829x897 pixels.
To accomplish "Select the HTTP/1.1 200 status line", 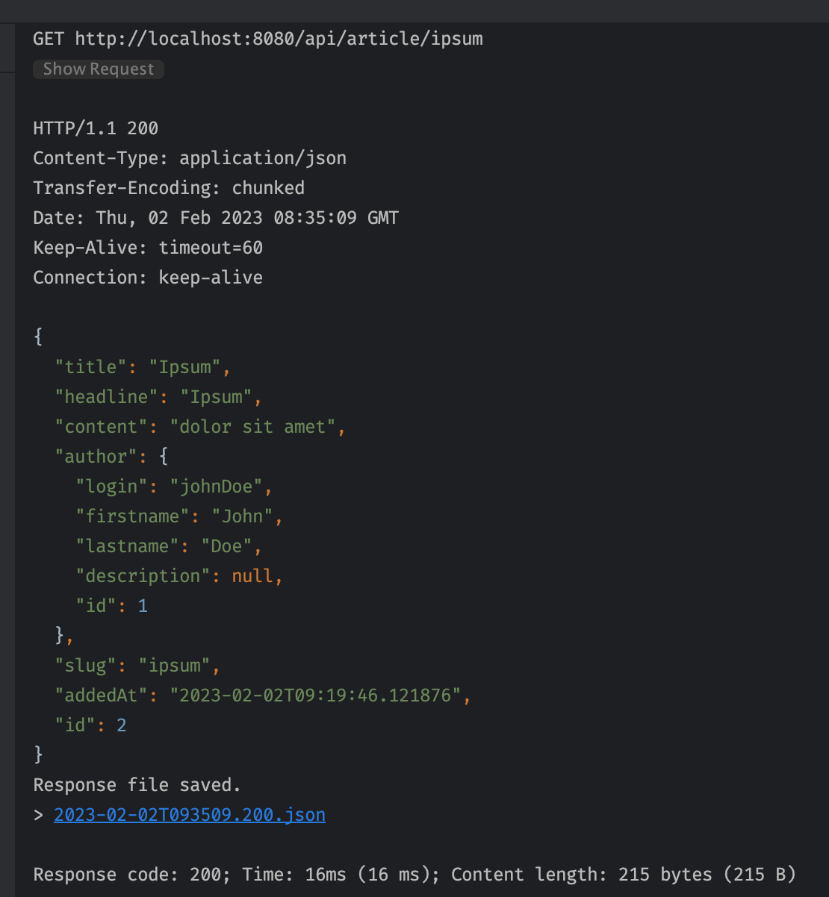I will point(95,128).
